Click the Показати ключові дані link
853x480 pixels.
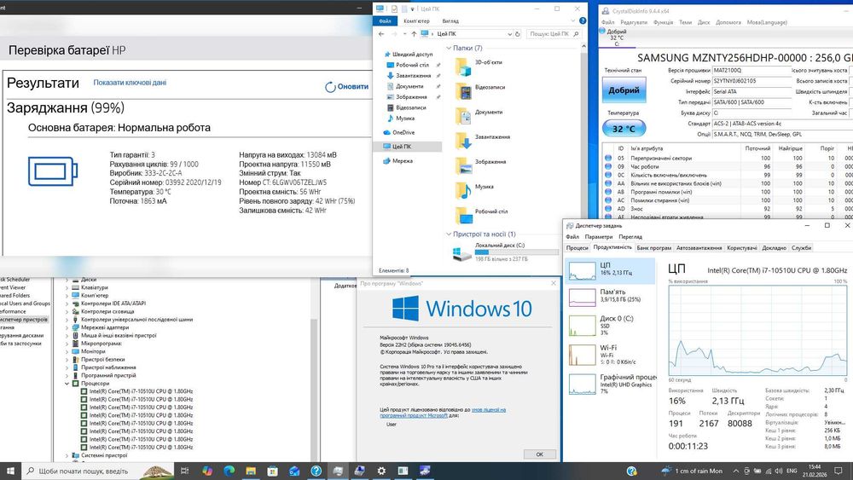[130, 83]
